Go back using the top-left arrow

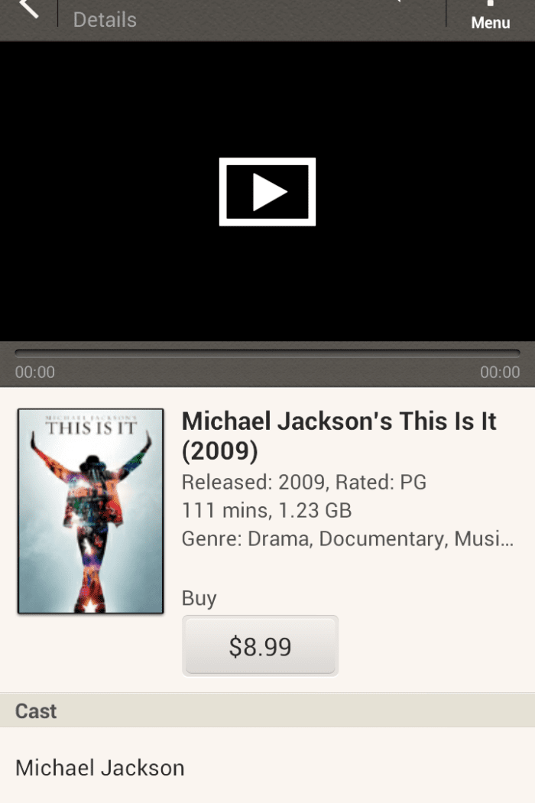(x=28, y=9)
